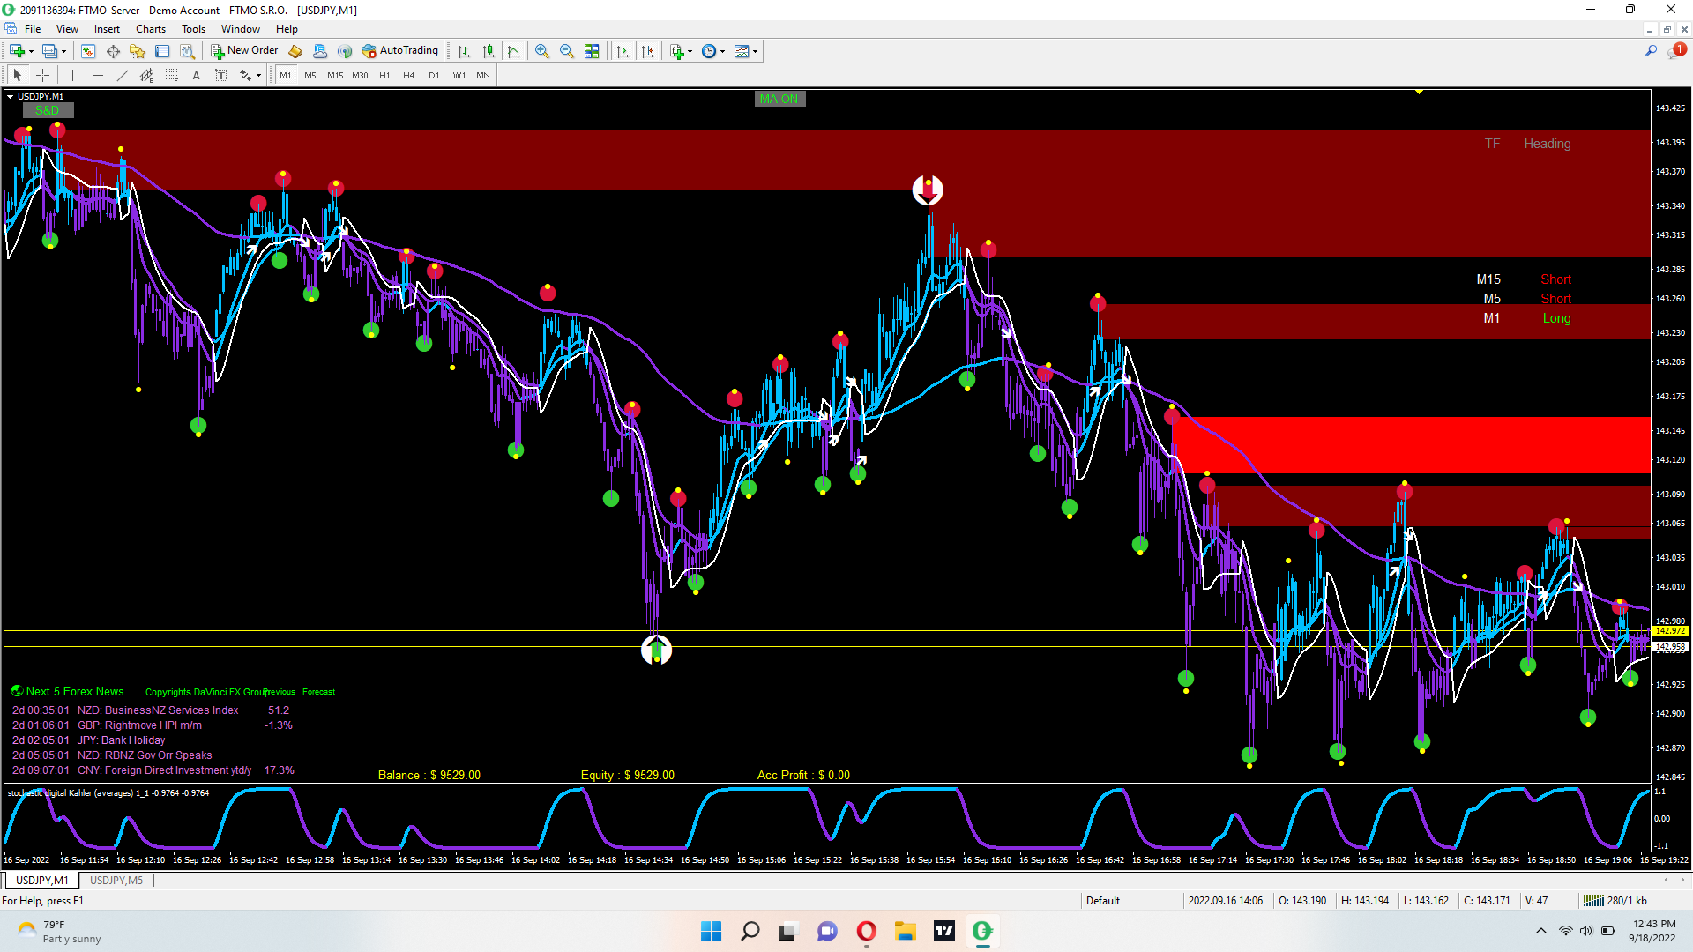
Task: Switch to candlestick chart mode
Action: coord(489,51)
